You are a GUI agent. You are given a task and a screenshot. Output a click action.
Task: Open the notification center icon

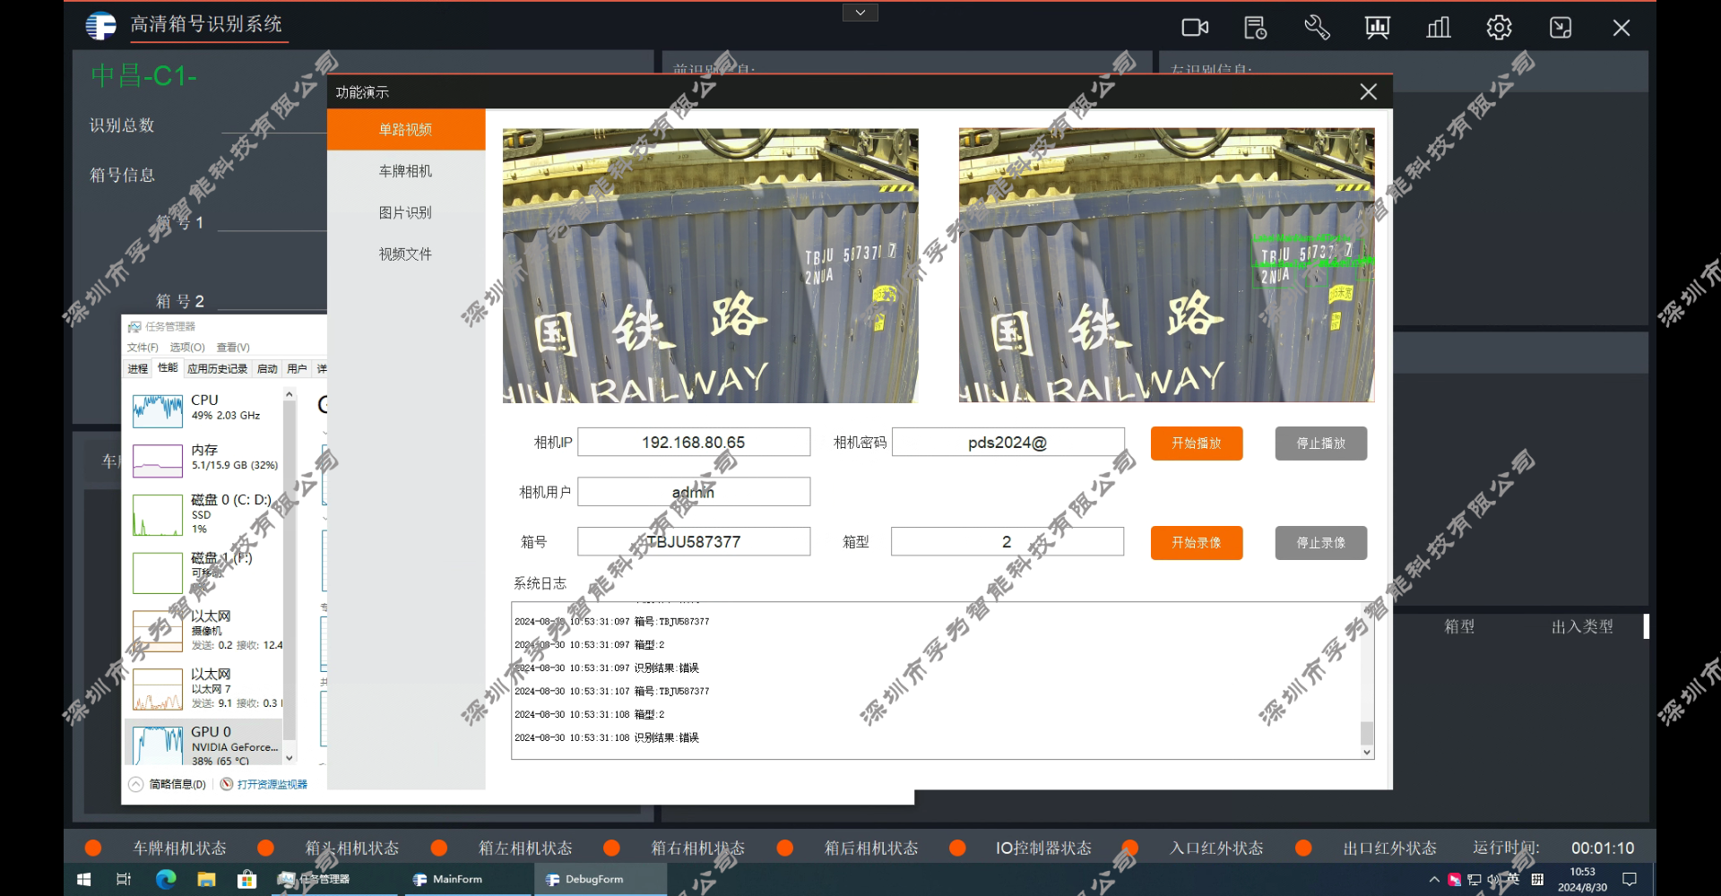(x=1630, y=880)
